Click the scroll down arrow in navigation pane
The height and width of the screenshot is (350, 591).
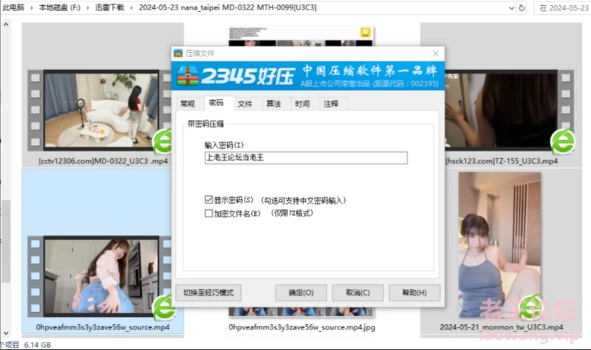(6, 333)
